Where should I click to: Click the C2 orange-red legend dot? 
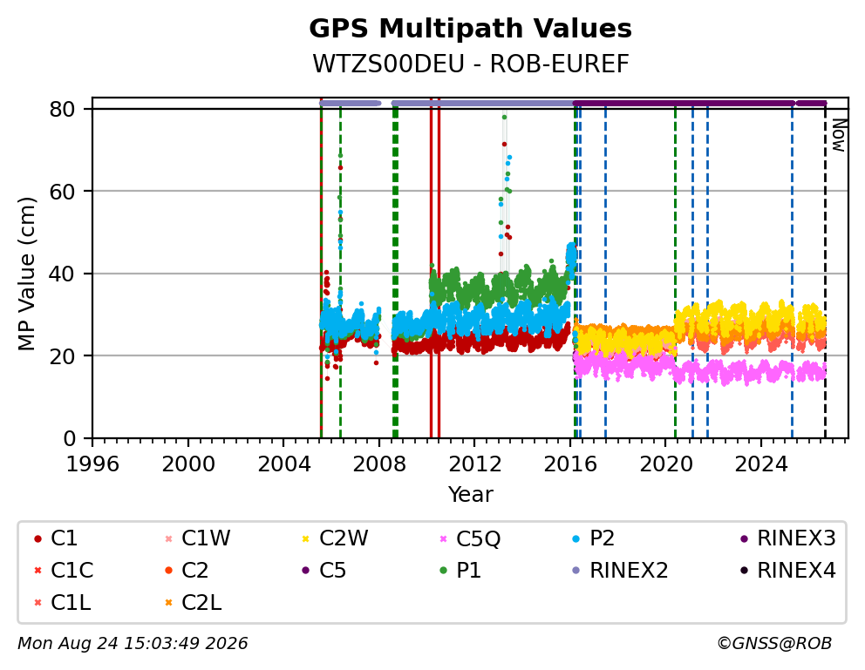pos(169,571)
